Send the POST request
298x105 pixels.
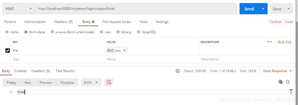click(x=249, y=9)
